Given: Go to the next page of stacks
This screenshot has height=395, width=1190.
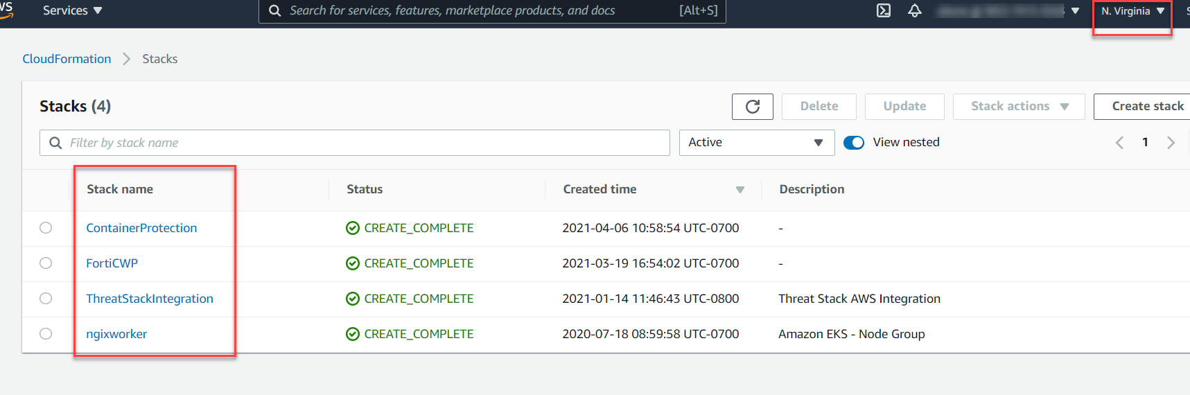Looking at the screenshot, I should 1171,143.
